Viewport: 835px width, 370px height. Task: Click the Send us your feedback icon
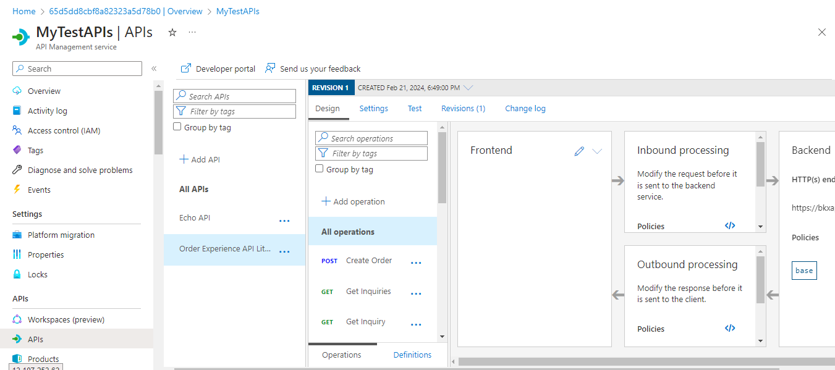(x=270, y=68)
